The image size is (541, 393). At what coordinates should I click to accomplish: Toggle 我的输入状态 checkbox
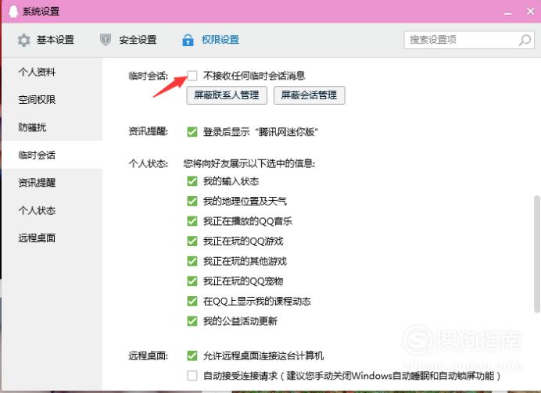point(192,181)
